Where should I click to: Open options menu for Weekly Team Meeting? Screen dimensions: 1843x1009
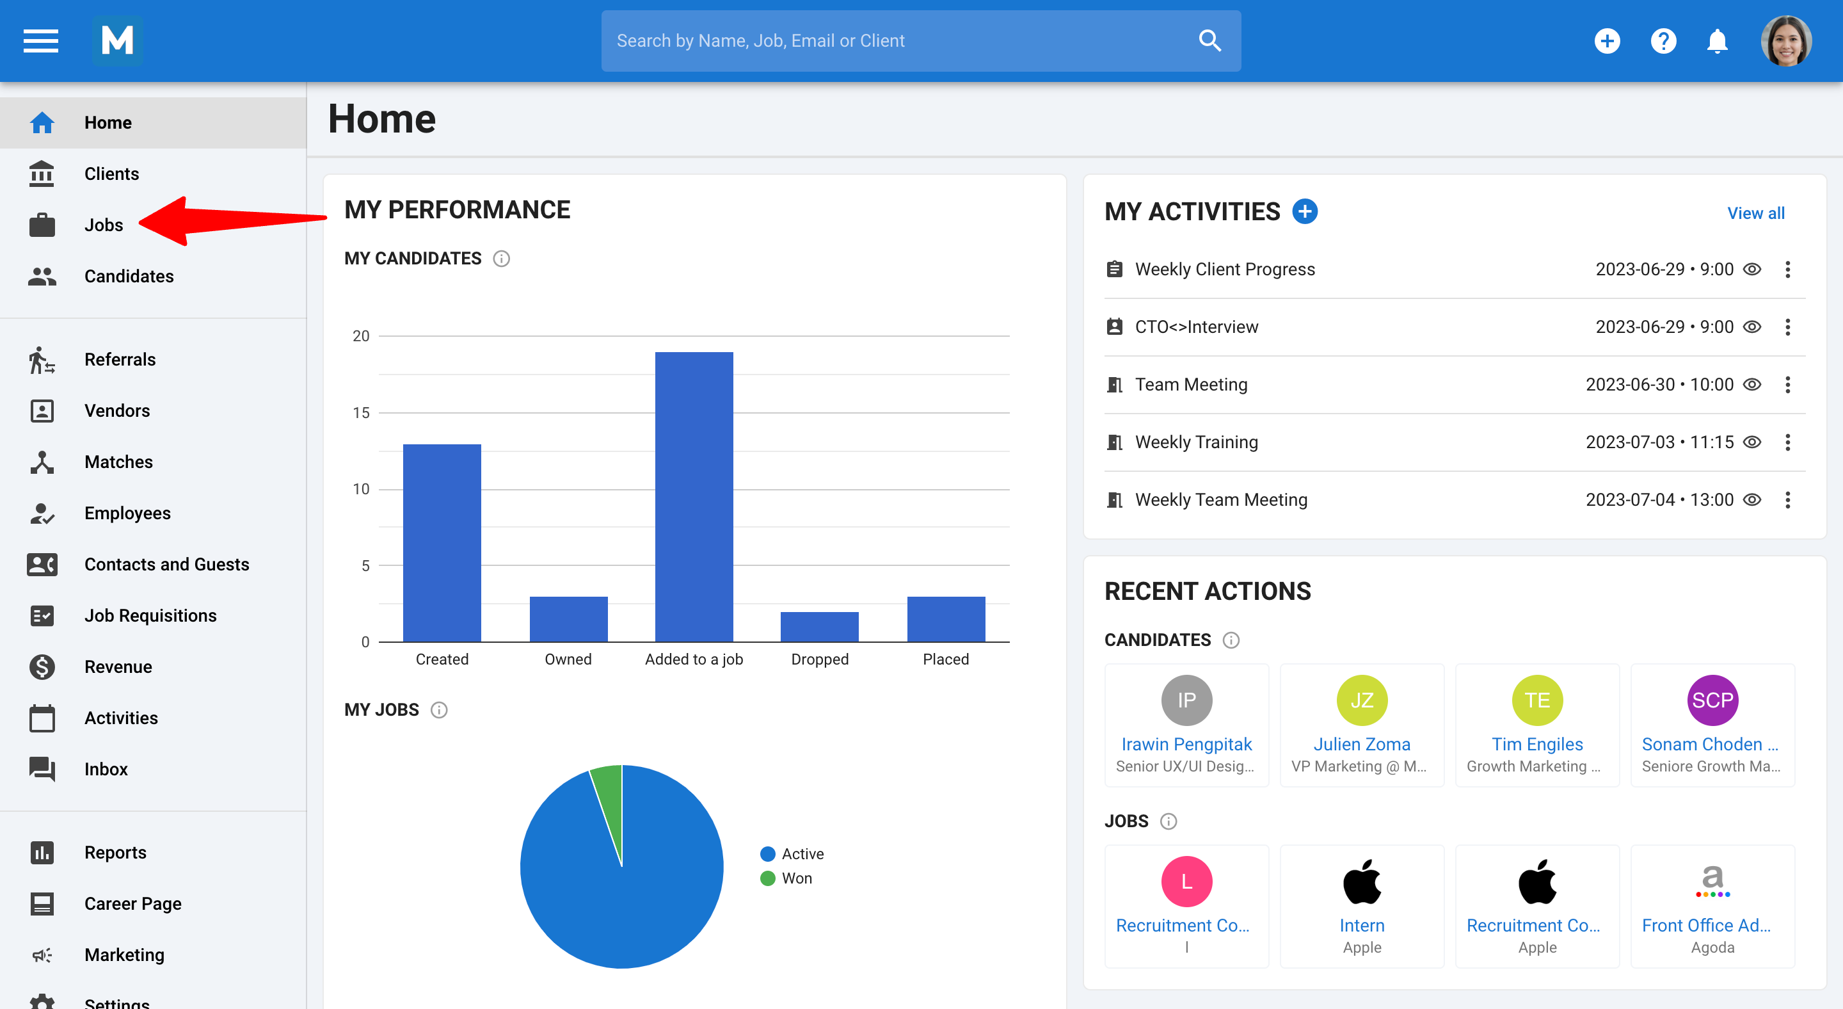pos(1787,499)
